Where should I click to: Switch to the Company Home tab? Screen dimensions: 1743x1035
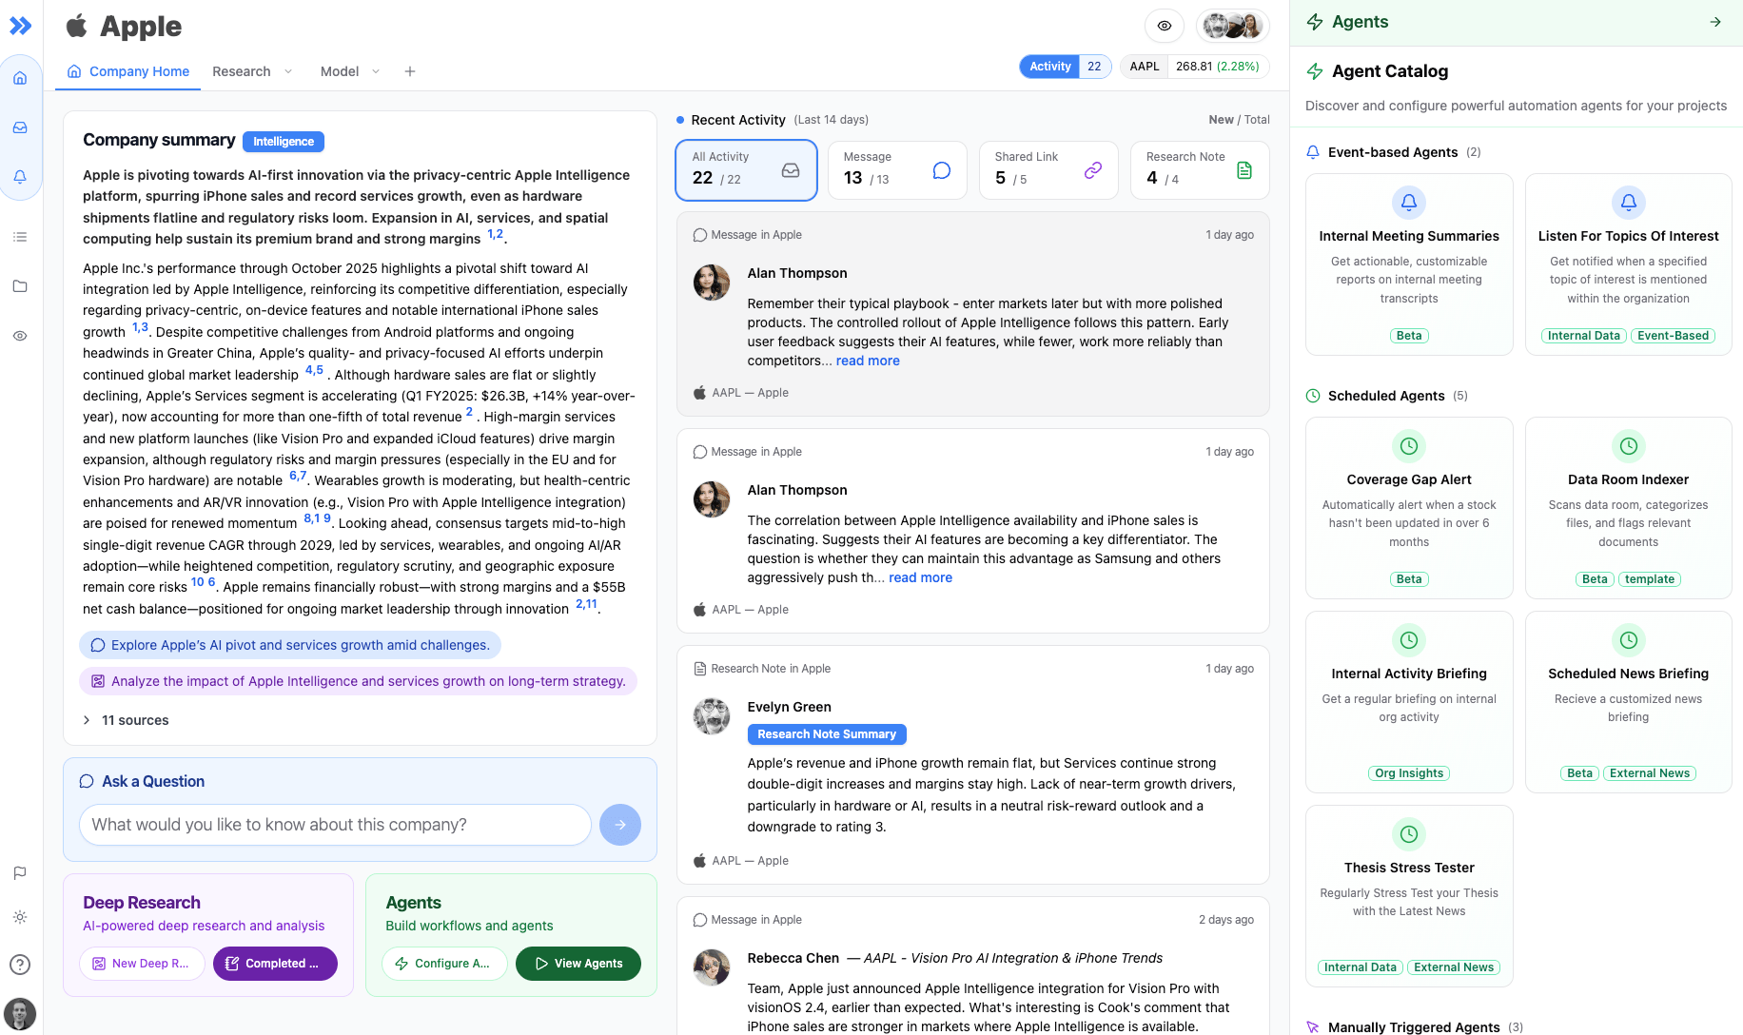(128, 71)
